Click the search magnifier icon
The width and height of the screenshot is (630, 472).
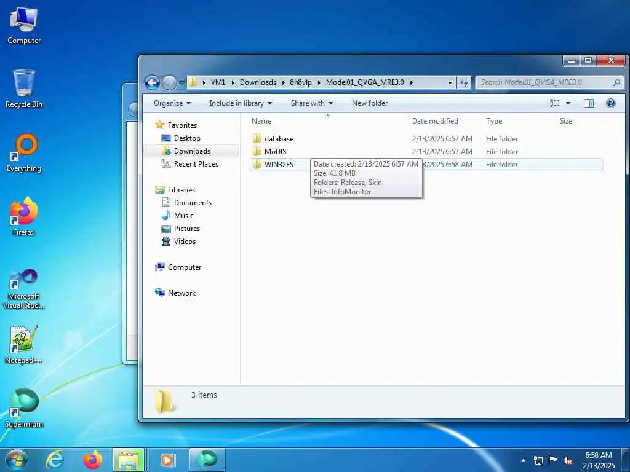tap(616, 82)
